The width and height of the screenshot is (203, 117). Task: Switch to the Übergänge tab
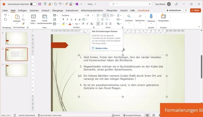click(x=57, y=10)
